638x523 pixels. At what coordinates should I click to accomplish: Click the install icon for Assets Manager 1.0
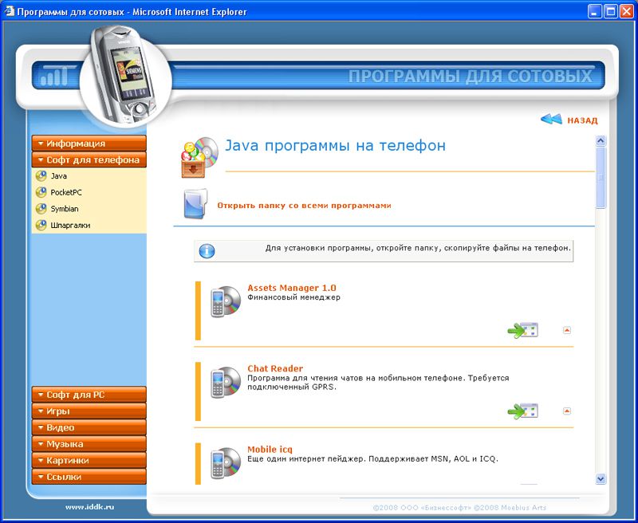[523, 329]
